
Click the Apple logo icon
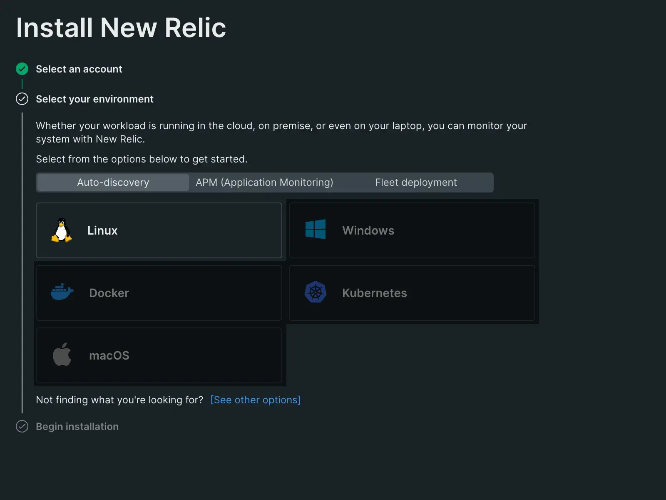62,355
